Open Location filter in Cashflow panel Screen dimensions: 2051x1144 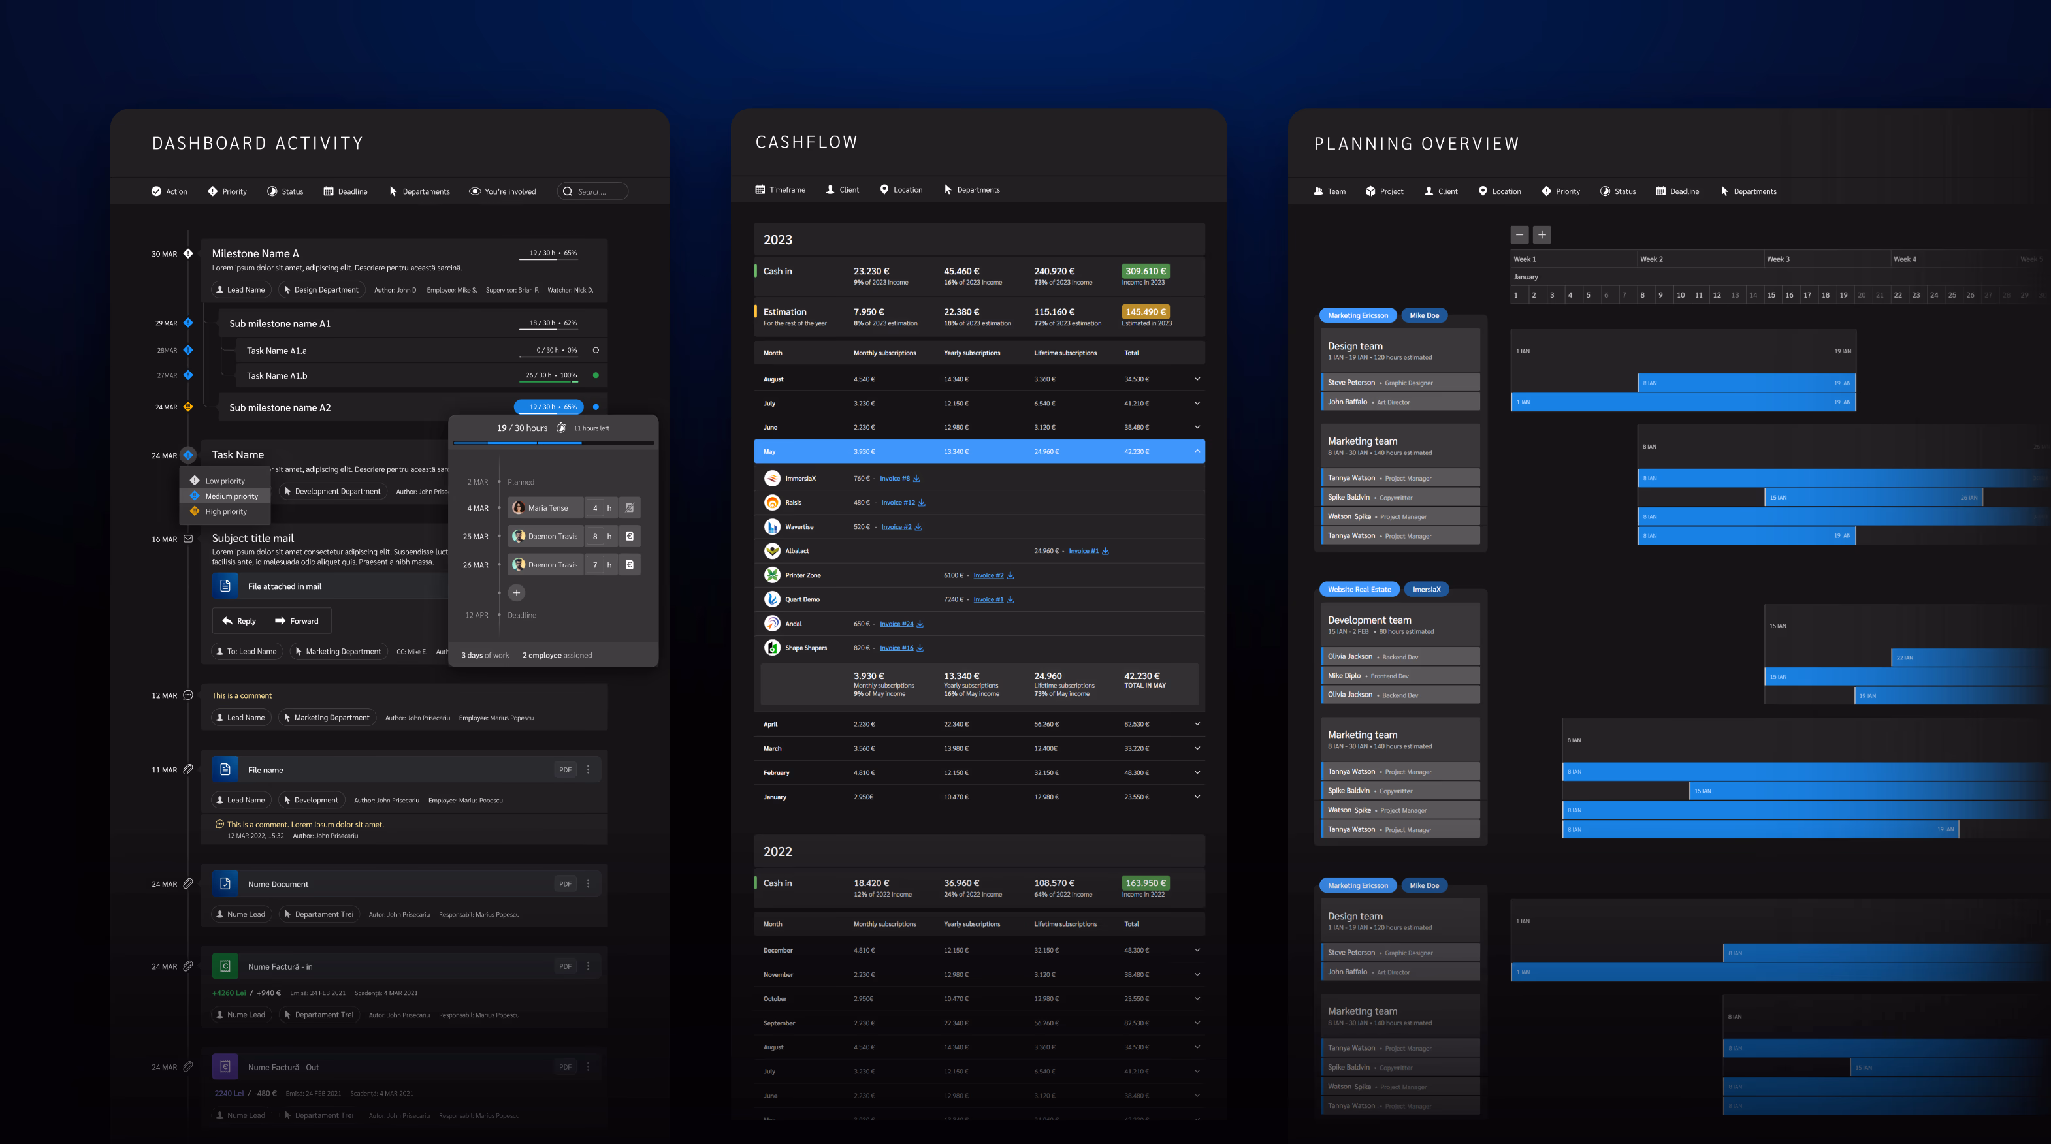tap(901, 189)
